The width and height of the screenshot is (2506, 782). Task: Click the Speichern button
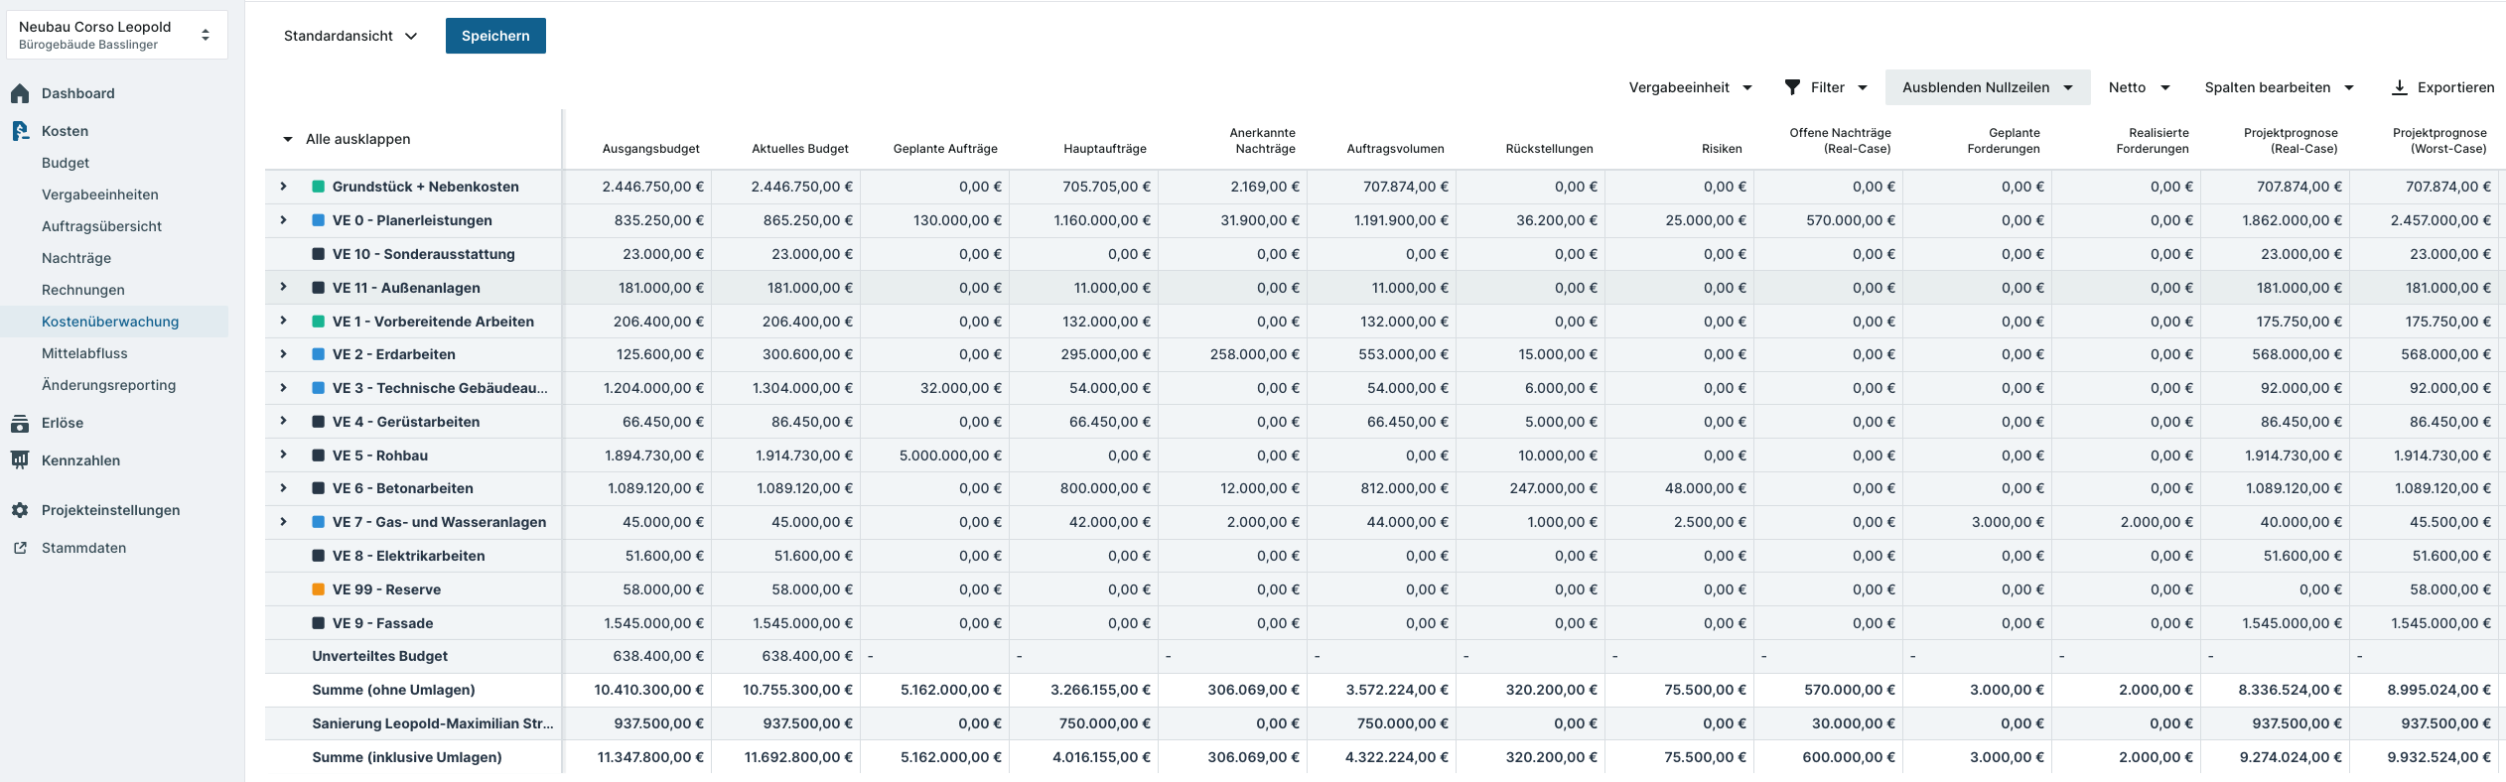click(x=495, y=36)
